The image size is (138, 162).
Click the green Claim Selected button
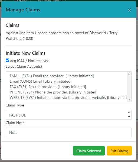[x=89, y=151]
